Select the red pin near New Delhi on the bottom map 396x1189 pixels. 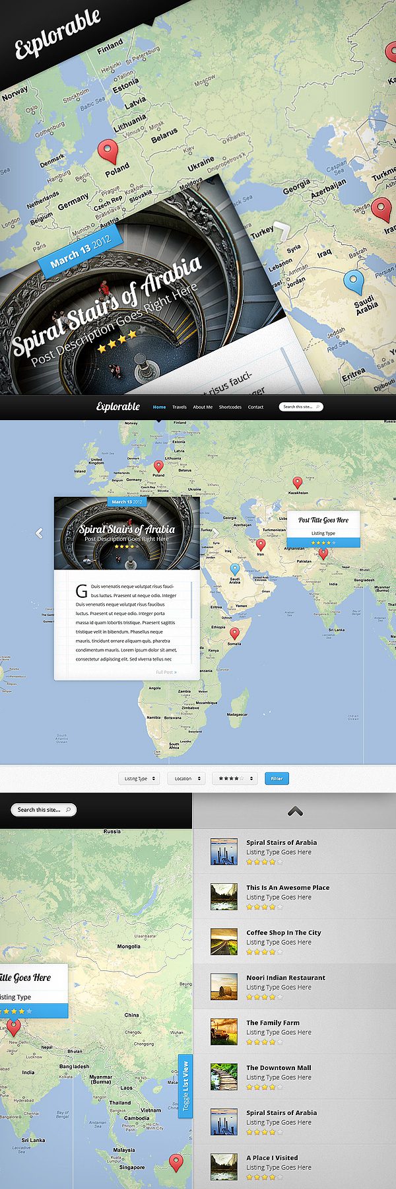click(x=13, y=1028)
